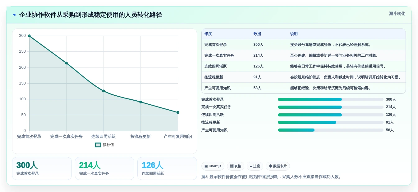Click the x-axis label 产生可复用知识
Viewport: 418px width, 192px height.
(x=178, y=137)
